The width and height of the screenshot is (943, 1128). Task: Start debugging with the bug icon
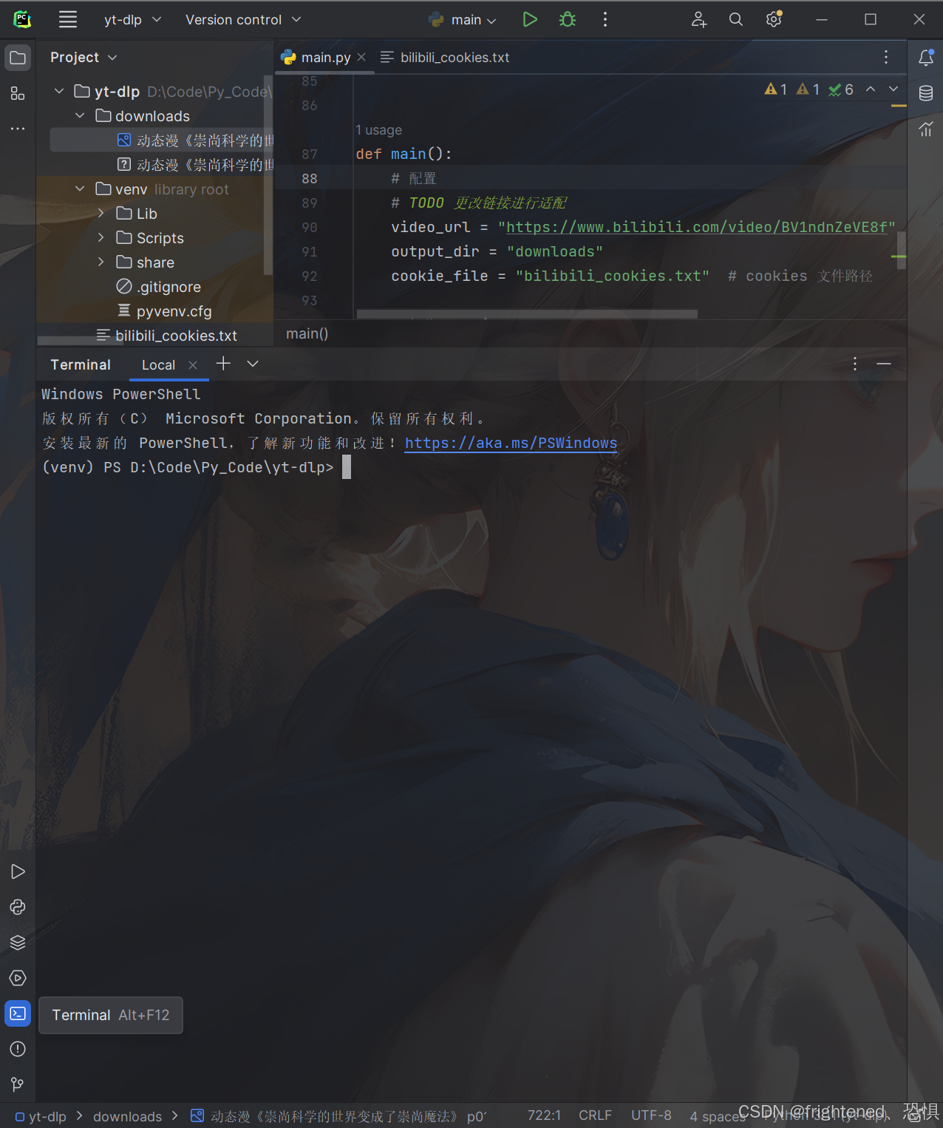[x=568, y=20]
